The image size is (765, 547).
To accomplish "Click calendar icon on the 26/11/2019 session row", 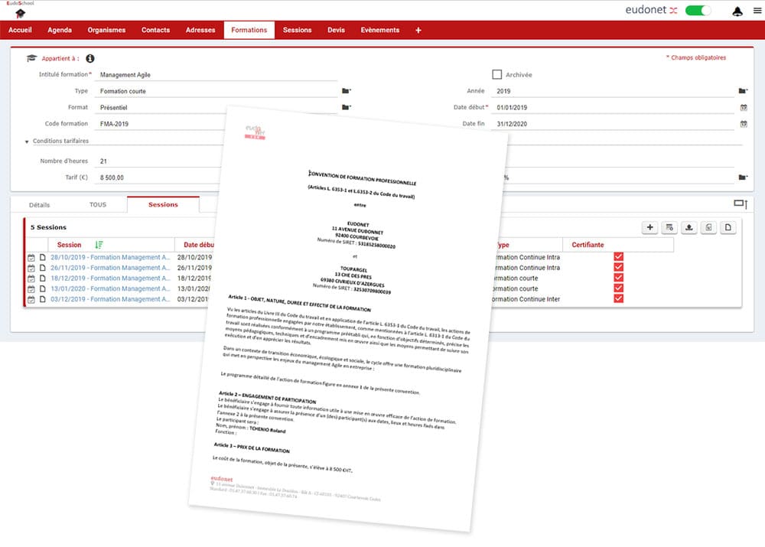I will click(x=31, y=268).
